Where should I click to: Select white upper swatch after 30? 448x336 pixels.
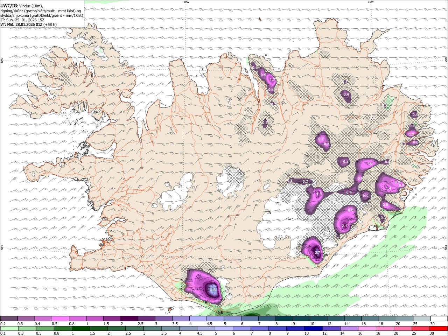coord(439,319)
